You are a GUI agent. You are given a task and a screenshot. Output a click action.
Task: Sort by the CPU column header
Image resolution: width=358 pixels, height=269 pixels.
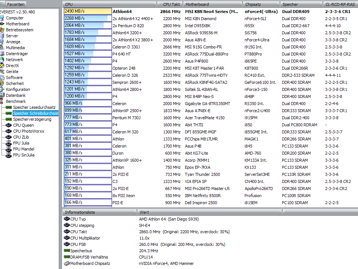[110, 4]
